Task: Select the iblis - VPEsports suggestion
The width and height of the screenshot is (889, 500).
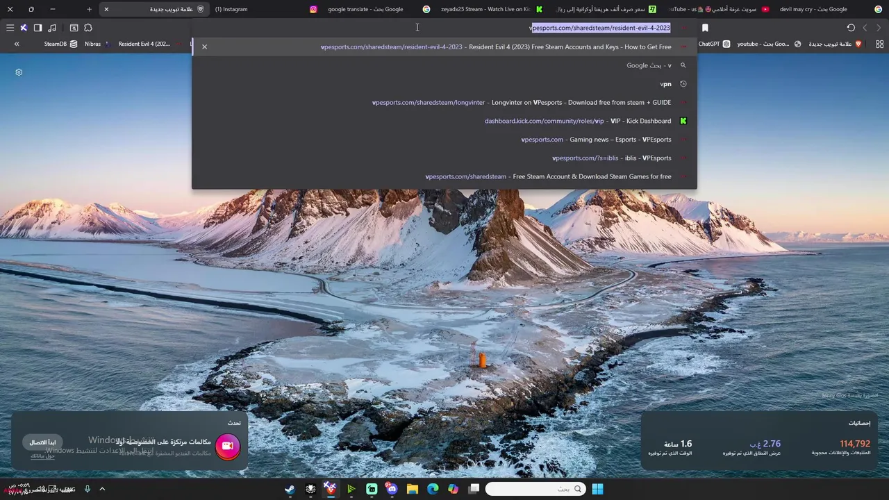Action: pyautogui.click(x=444, y=158)
